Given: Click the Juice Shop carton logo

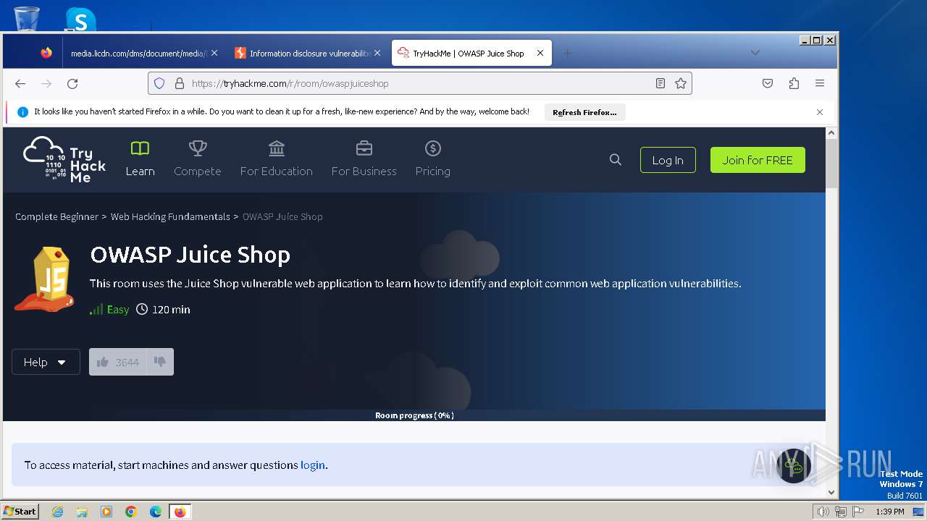Looking at the screenshot, I should click(x=44, y=279).
